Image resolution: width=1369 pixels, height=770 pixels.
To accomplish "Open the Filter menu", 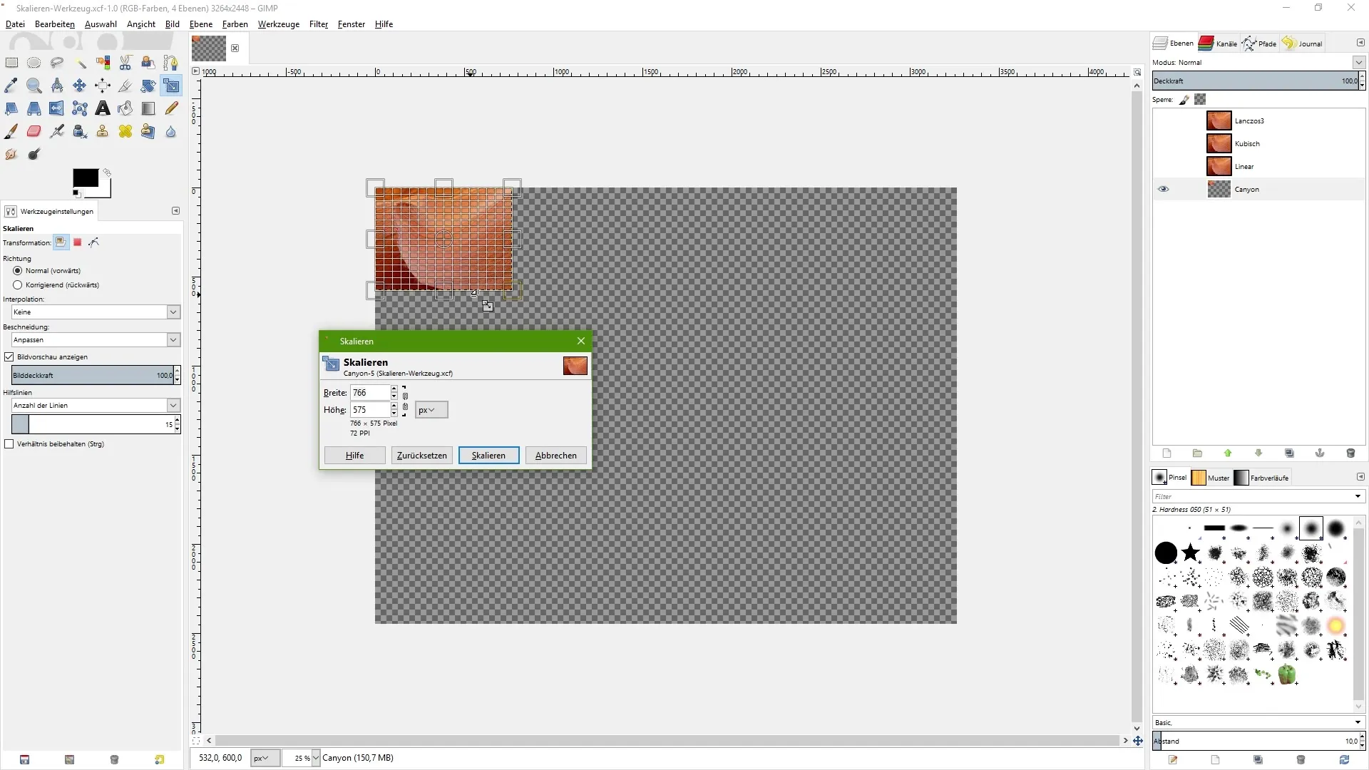I will (318, 24).
